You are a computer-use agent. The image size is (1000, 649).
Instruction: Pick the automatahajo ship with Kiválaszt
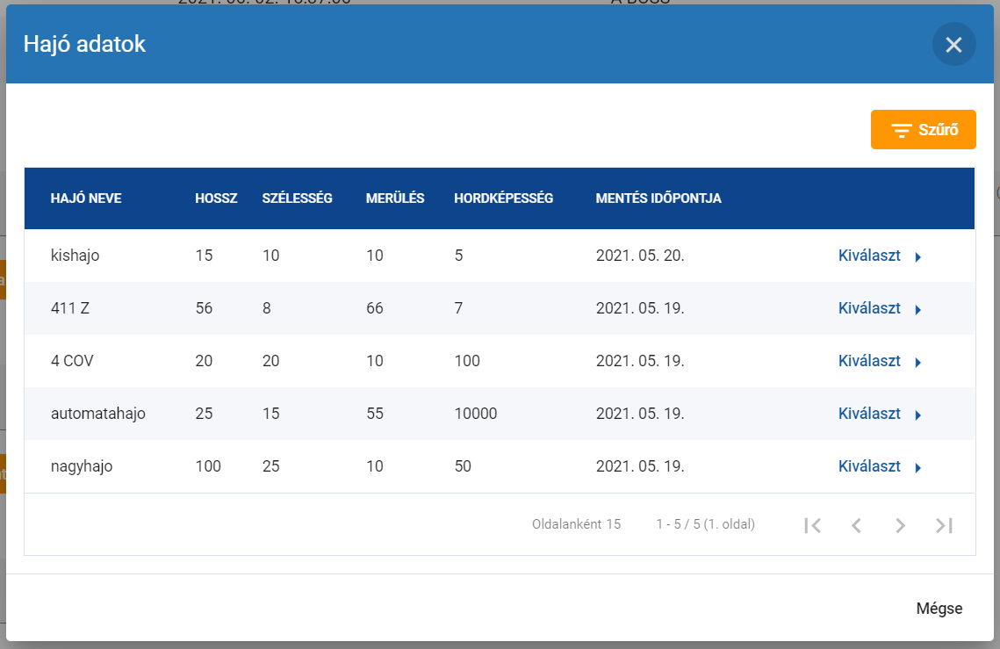(x=869, y=414)
